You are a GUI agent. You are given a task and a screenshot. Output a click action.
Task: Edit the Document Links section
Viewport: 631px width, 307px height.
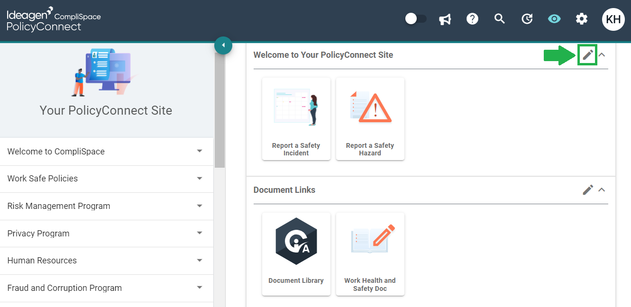[x=588, y=190]
